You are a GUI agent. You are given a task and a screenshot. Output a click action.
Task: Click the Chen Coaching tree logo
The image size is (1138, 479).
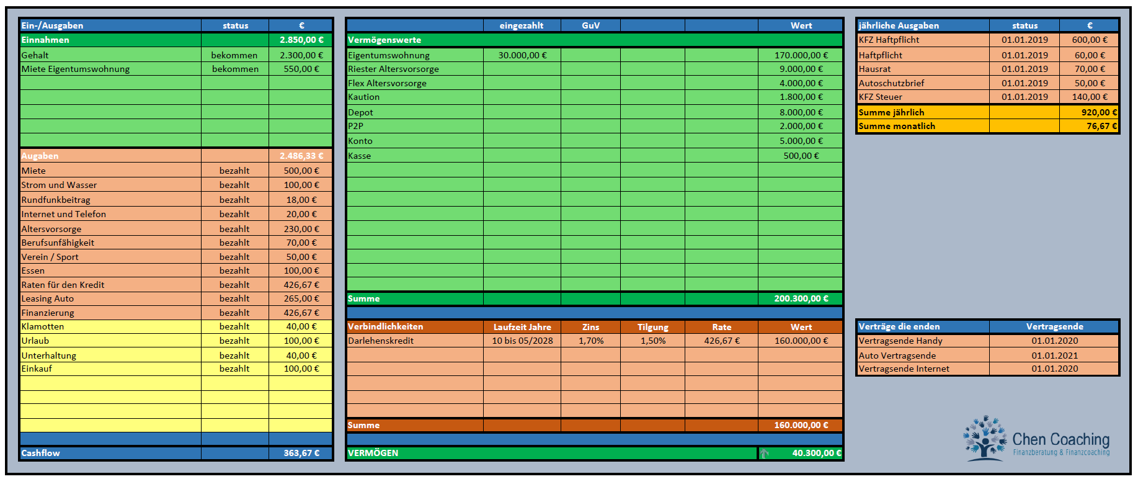click(985, 438)
